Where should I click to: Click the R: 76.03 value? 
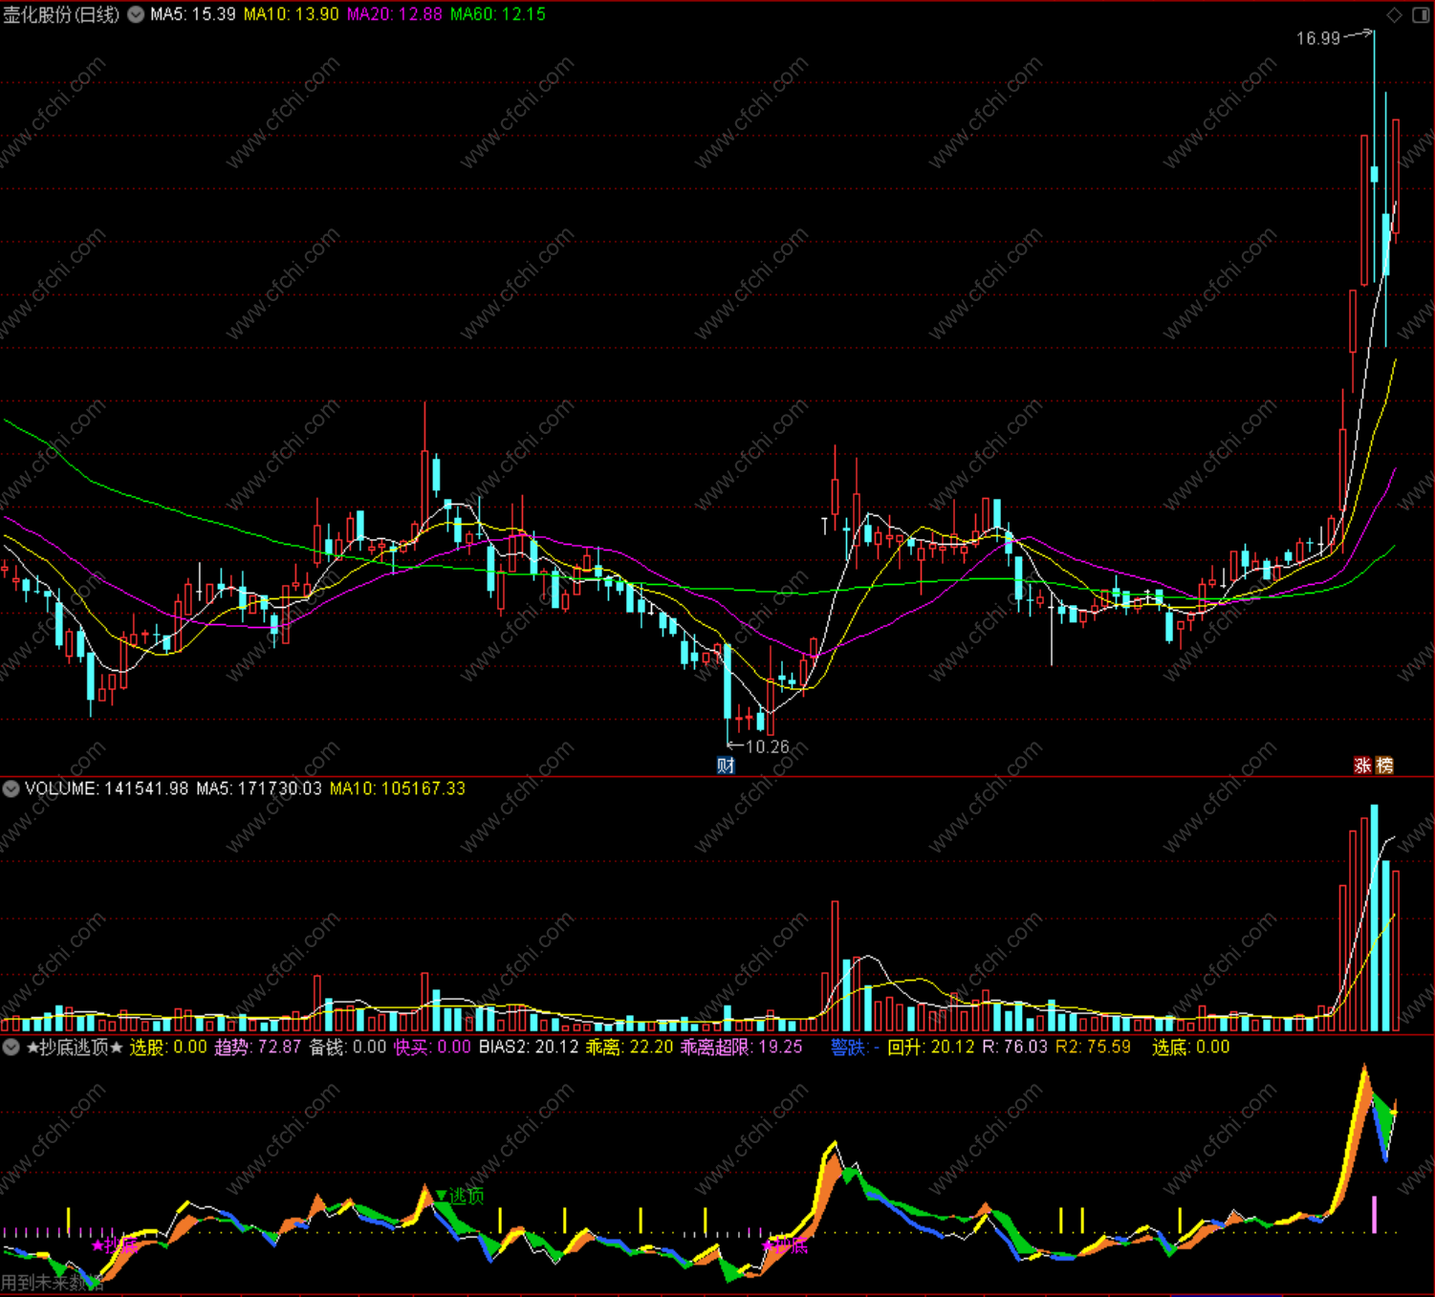pyautogui.click(x=1015, y=1047)
